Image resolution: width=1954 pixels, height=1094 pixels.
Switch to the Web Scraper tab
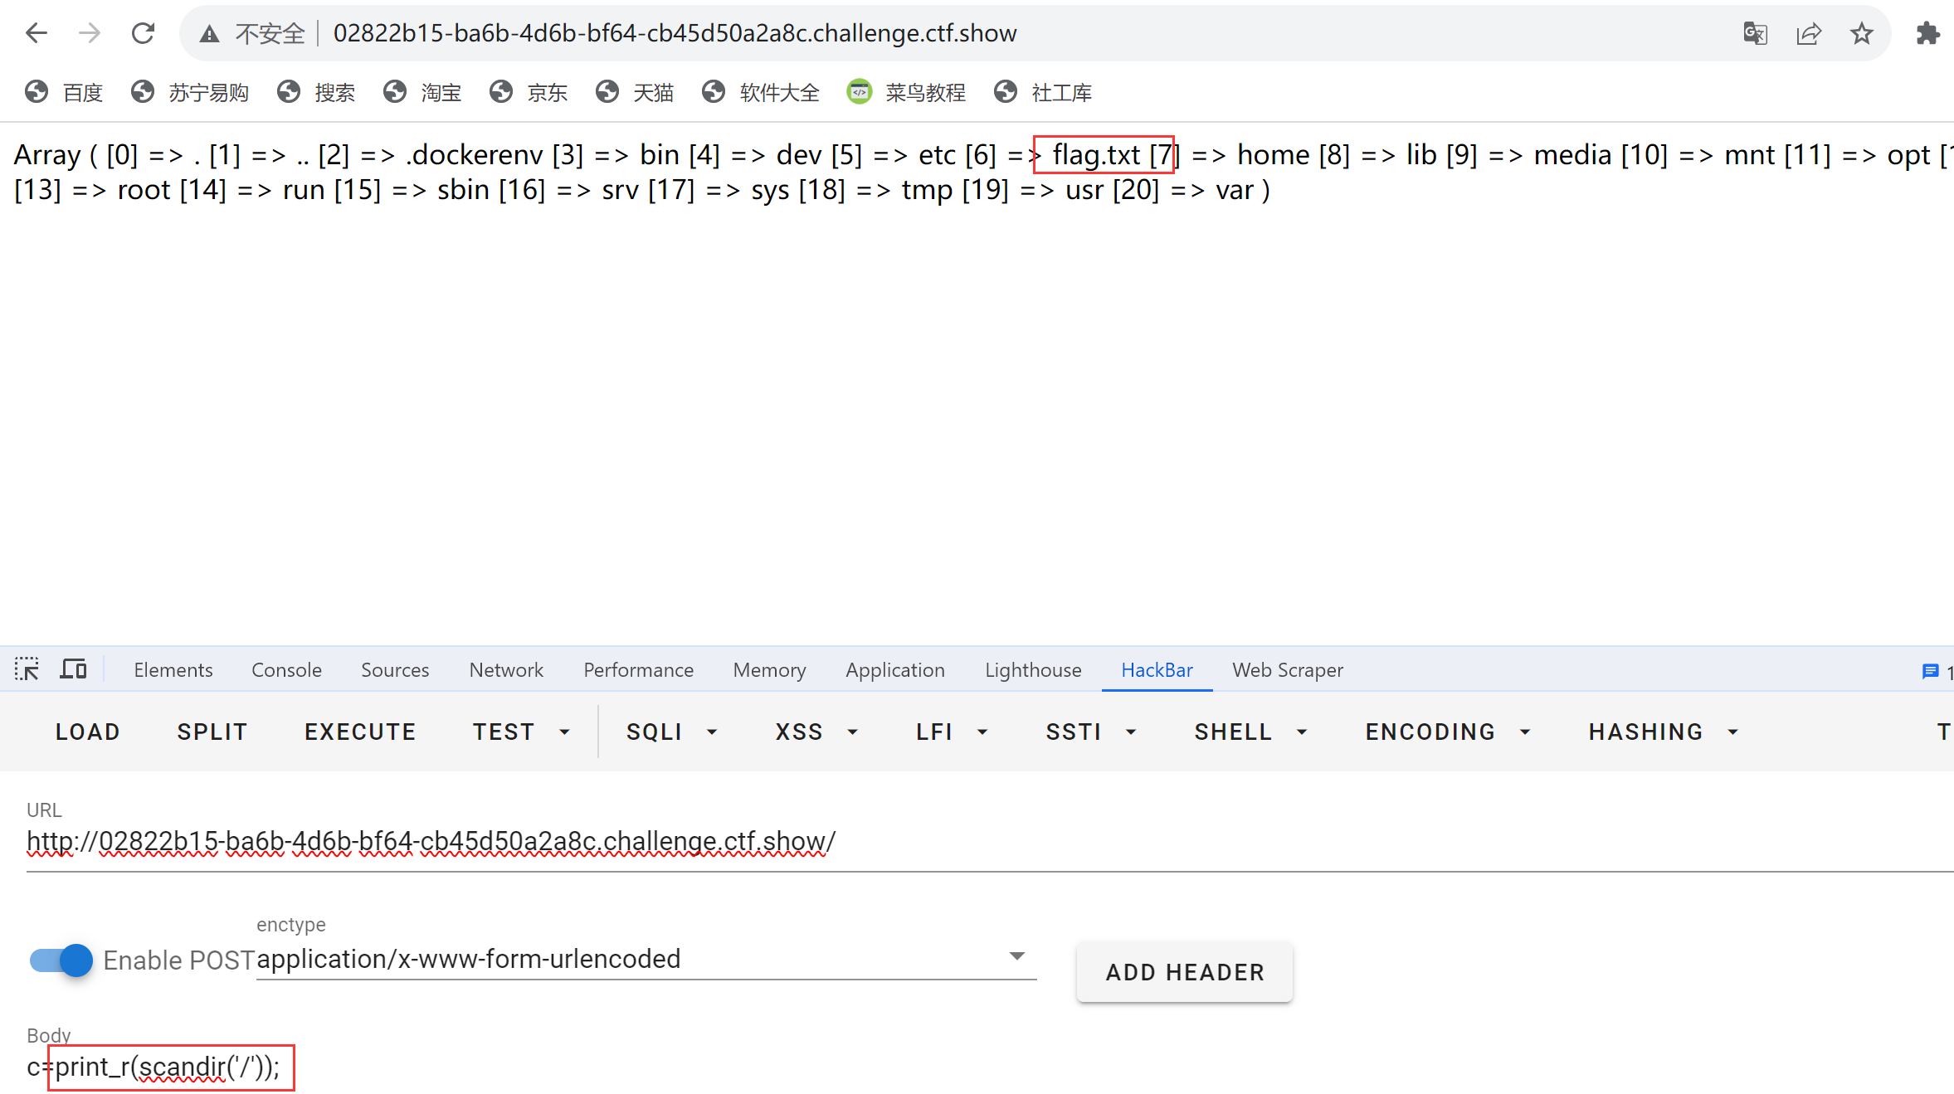click(x=1288, y=670)
